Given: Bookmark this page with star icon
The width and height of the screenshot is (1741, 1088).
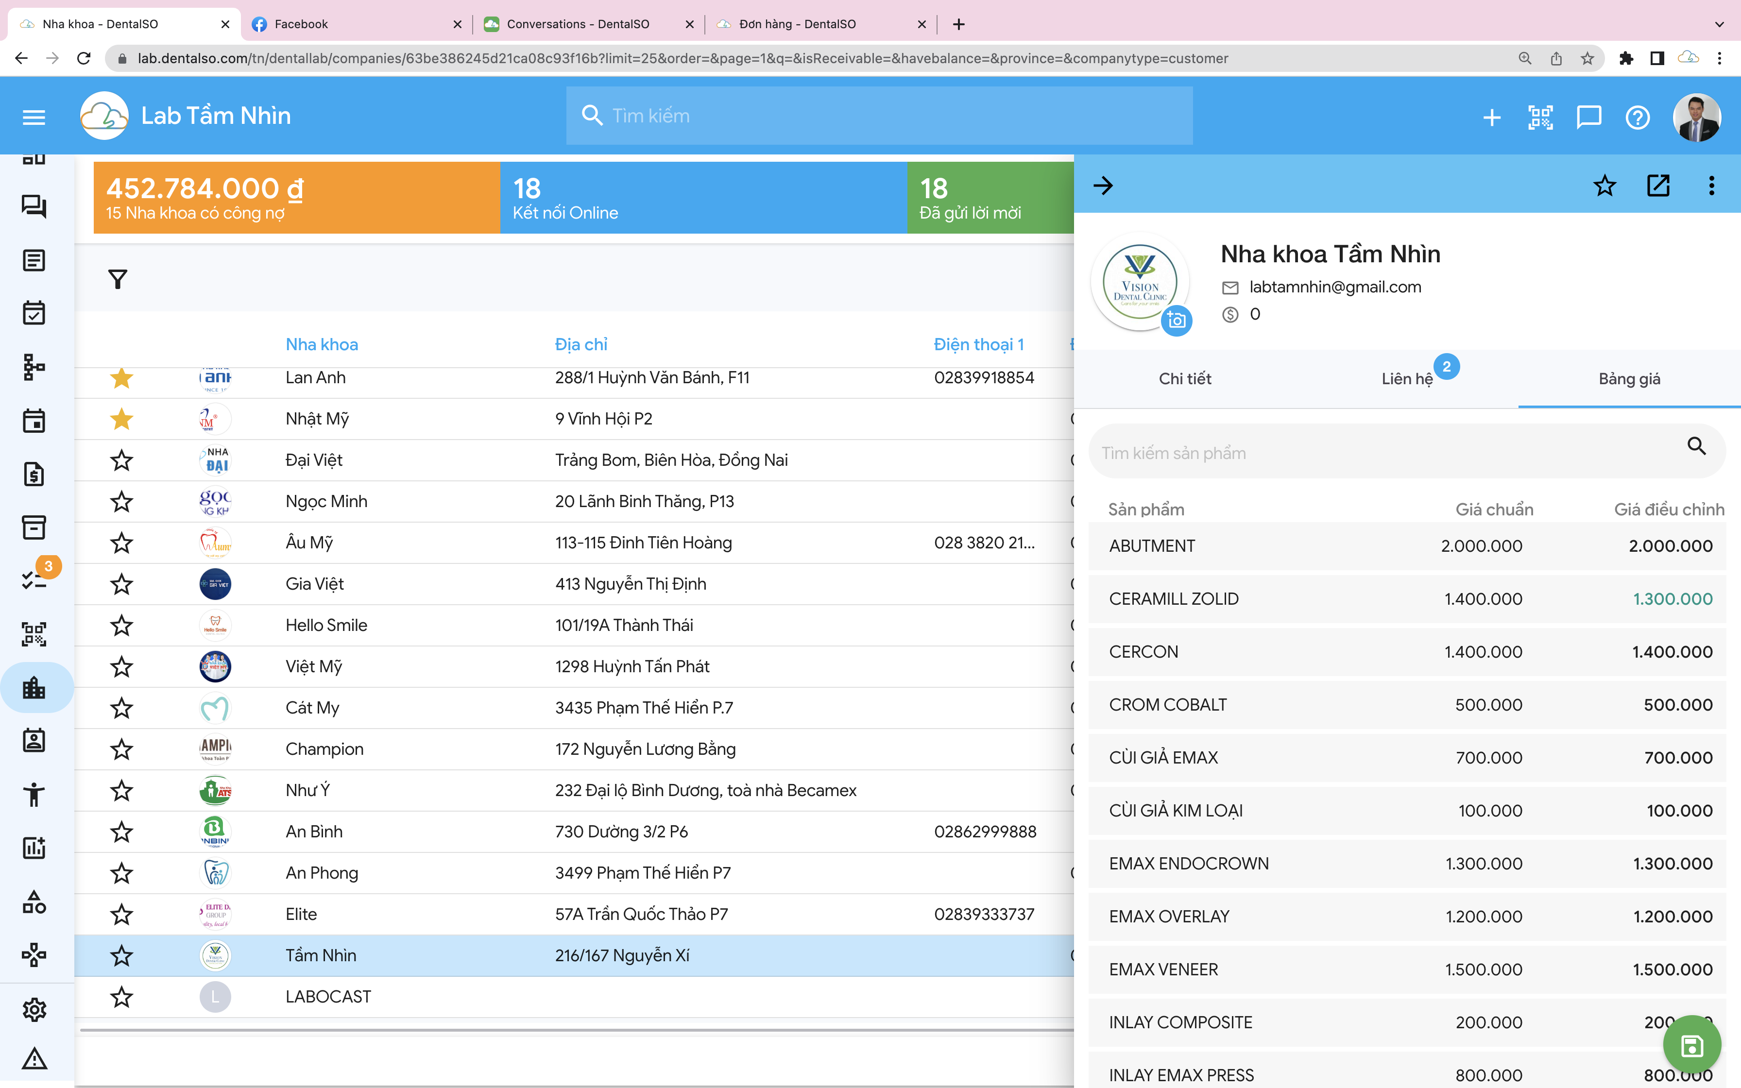Looking at the screenshot, I should (x=1587, y=58).
